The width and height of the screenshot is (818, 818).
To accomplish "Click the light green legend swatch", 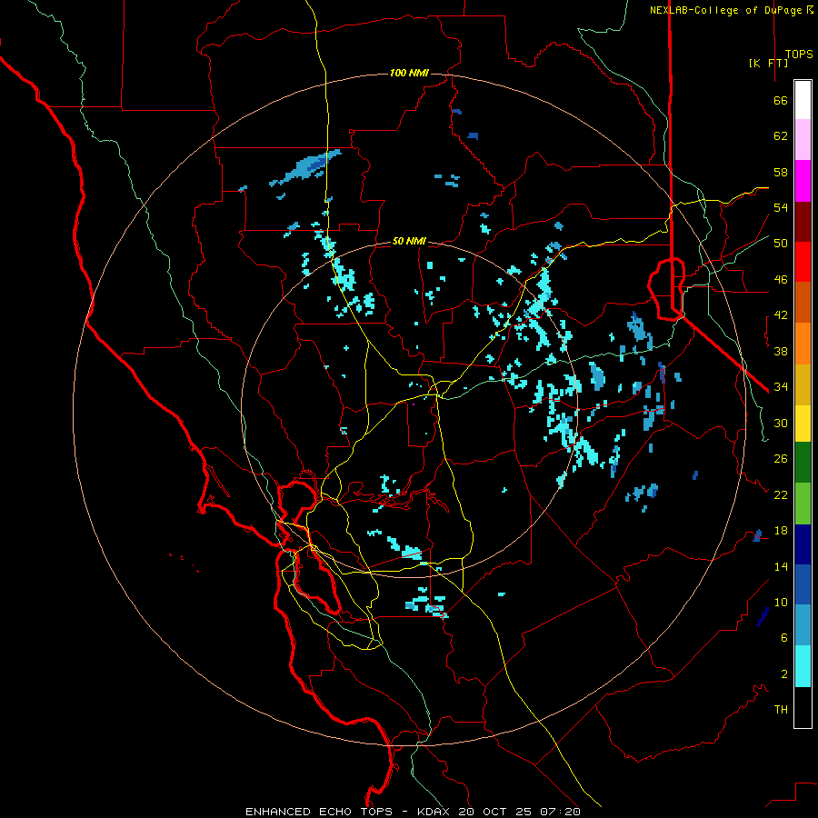I will [x=803, y=504].
